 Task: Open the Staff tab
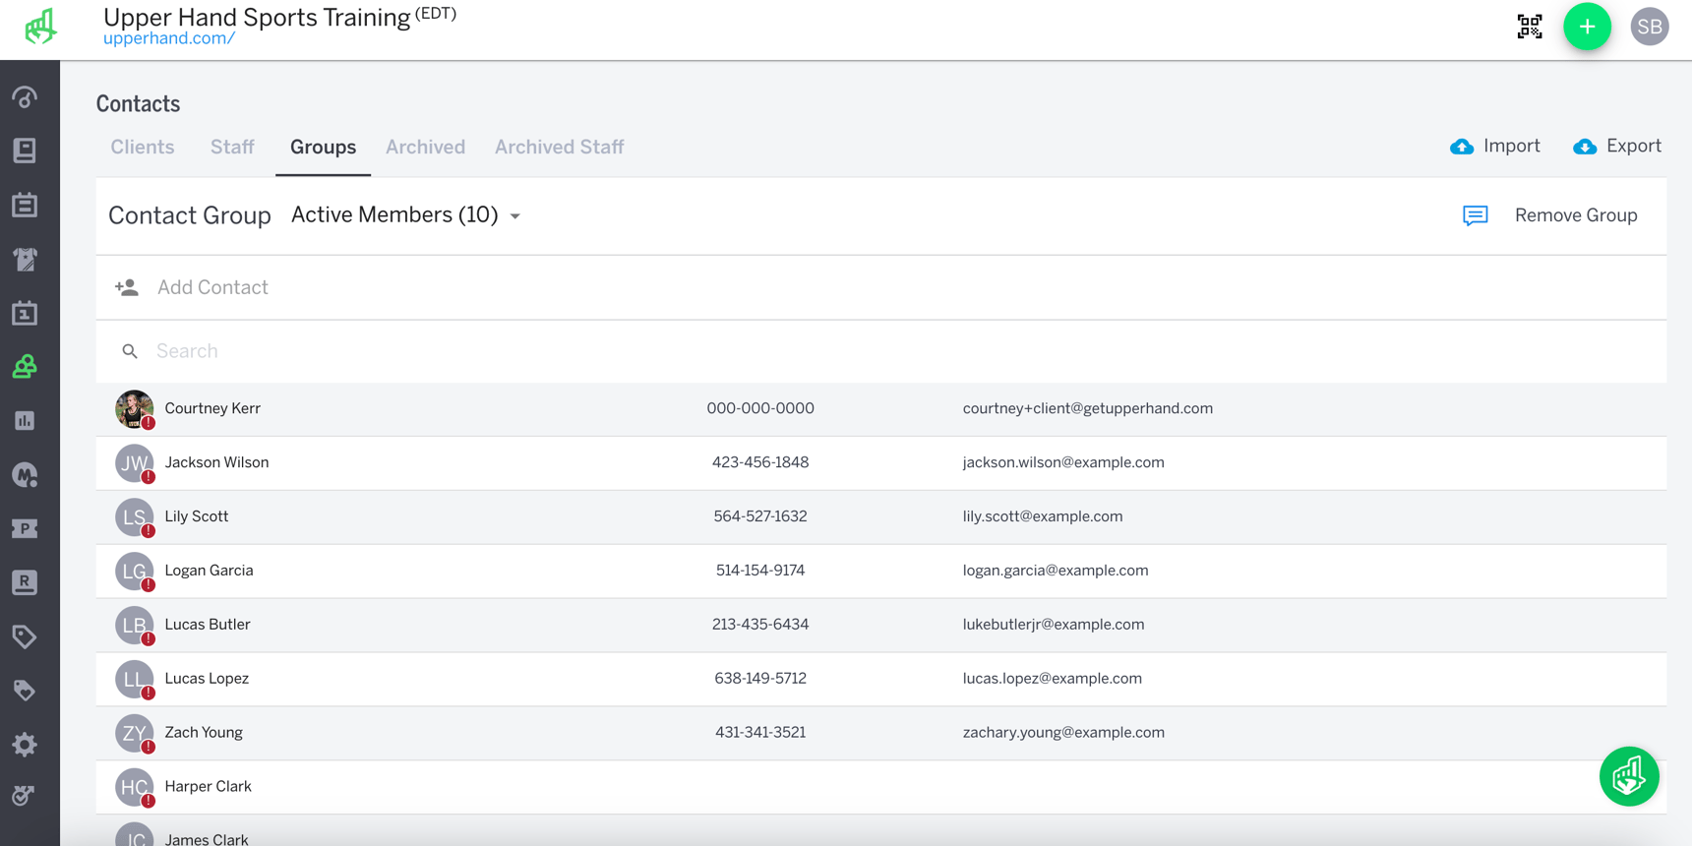pos(232,148)
